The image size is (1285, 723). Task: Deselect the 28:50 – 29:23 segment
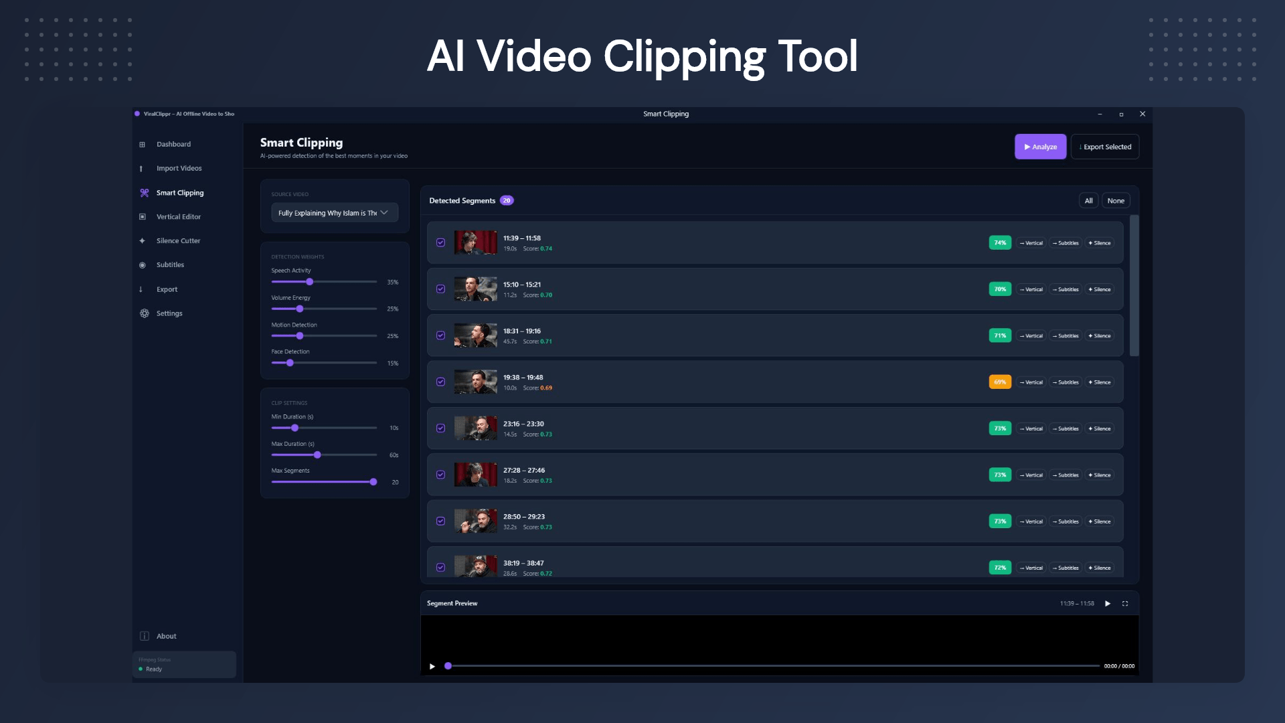tap(440, 521)
